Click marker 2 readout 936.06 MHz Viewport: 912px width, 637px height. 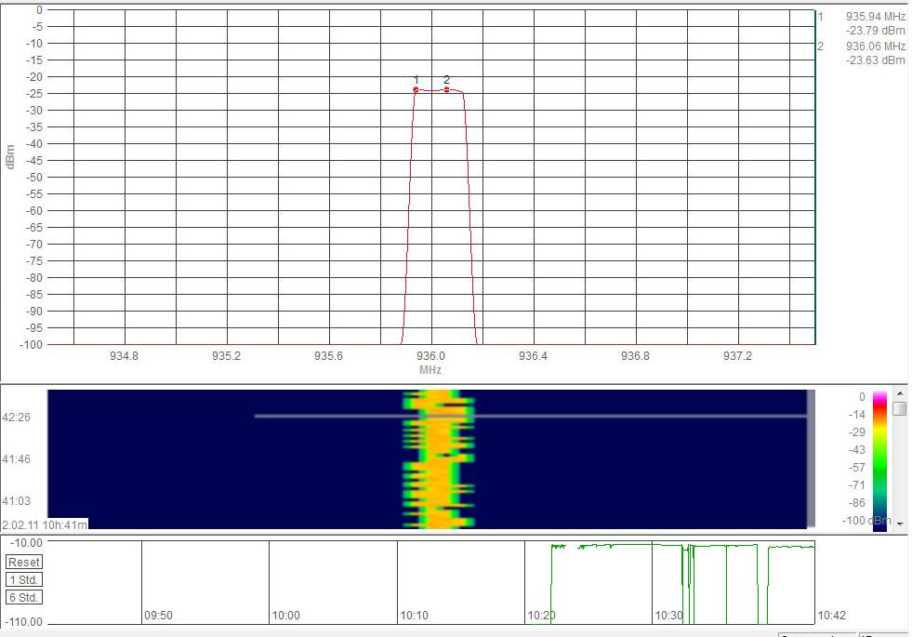point(876,46)
